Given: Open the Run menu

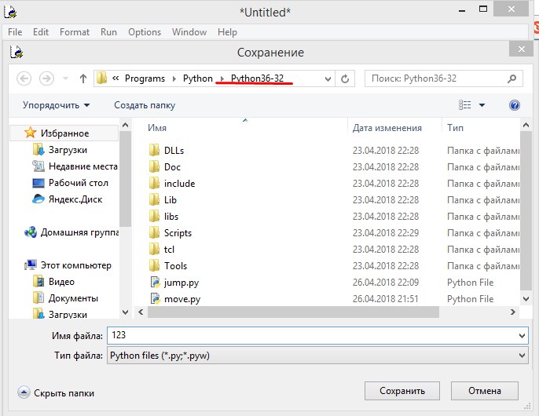Looking at the screenshot, I should [108, 32].
